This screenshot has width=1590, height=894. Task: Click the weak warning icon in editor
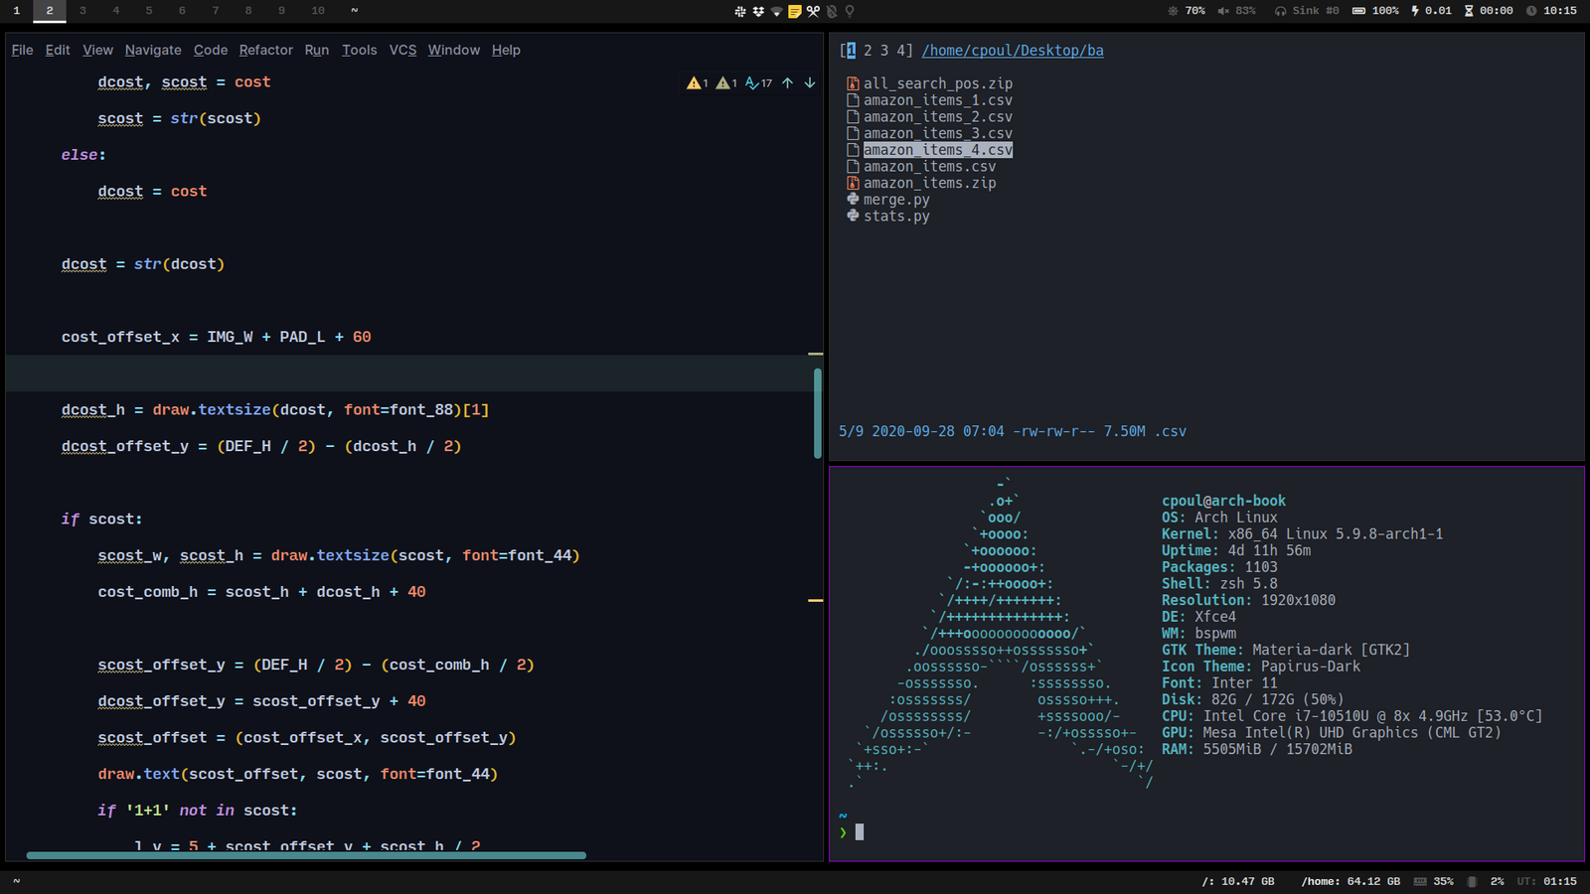(x=722, y=82)
